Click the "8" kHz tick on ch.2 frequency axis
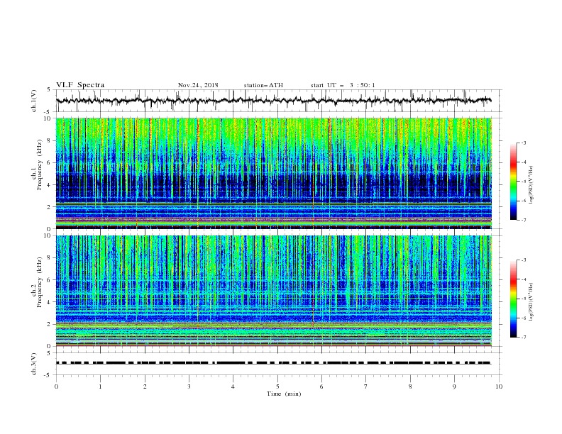The image size is (562, 434). [50, 258]
